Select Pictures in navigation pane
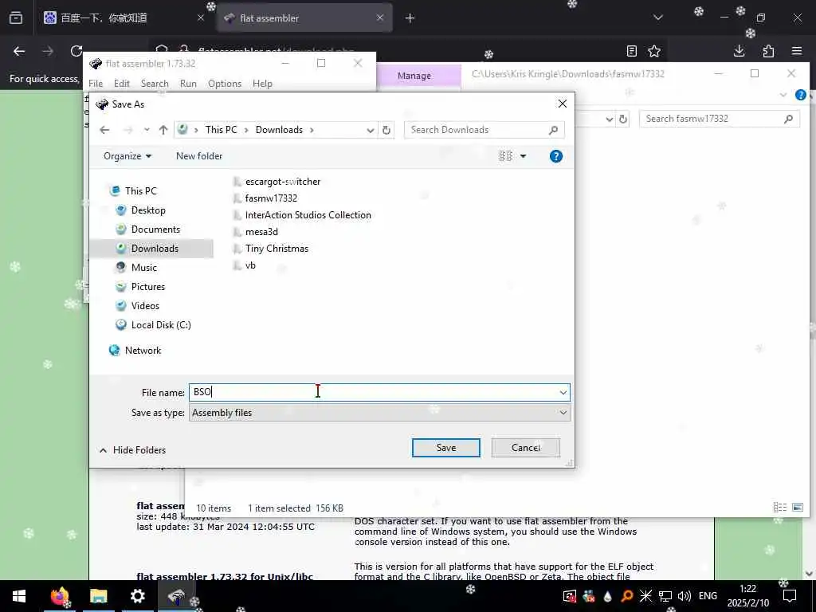 click(147, 287)
